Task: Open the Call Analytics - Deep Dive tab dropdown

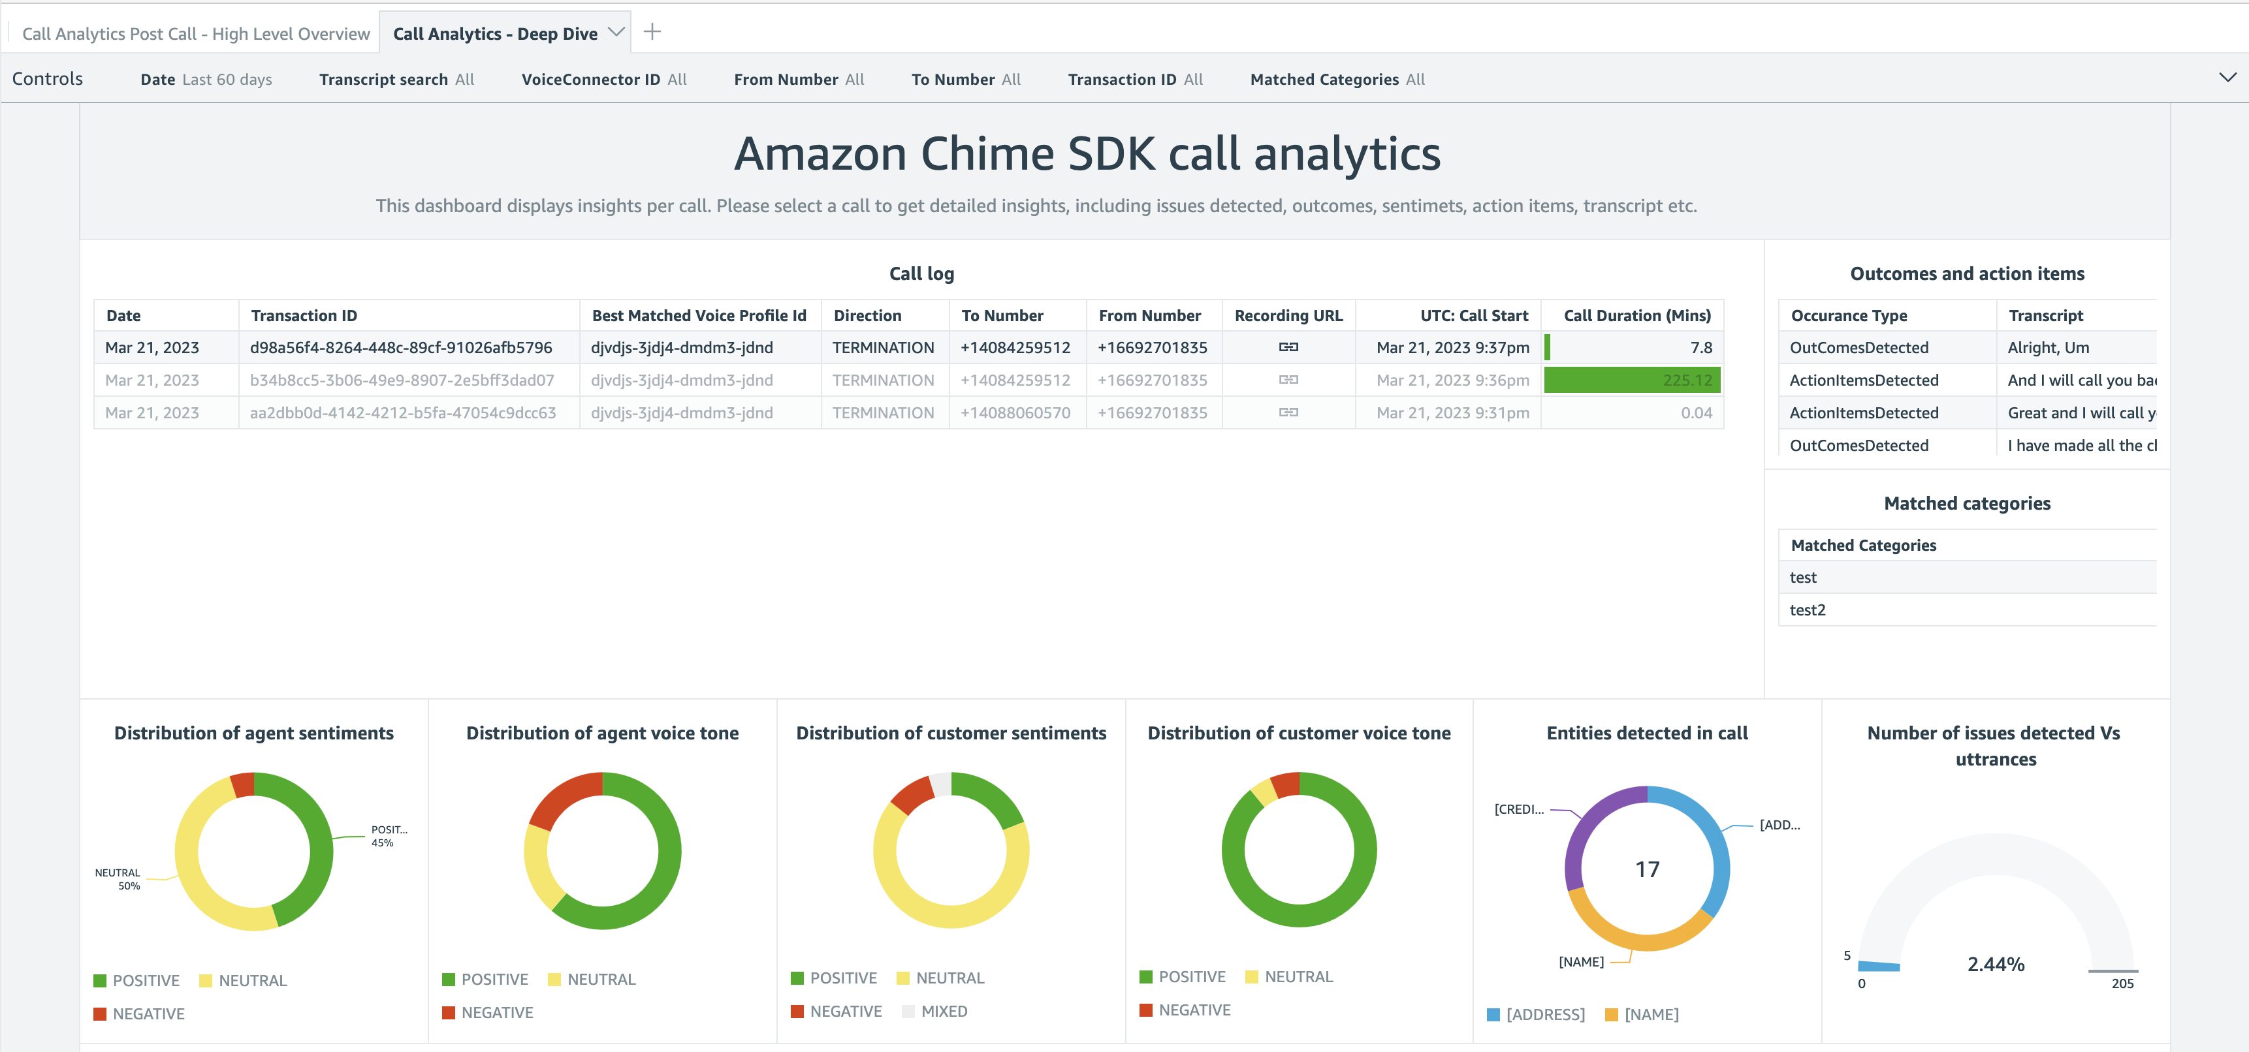Action: pyautogui.click(x=616, y=31)
